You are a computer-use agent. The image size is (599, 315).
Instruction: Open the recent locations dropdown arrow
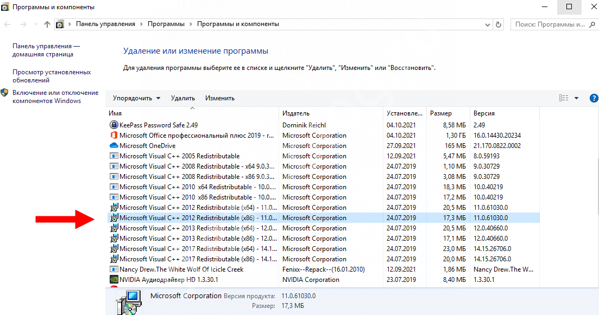click(x=36, y=24)
